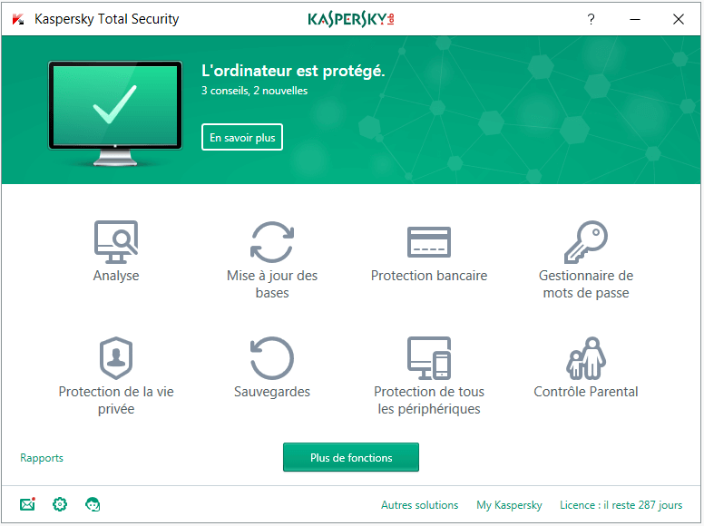Open Sauvegardes backup icon
This screenshot has width=704, height=526.
pyautogui.click(x=272, y=358)
